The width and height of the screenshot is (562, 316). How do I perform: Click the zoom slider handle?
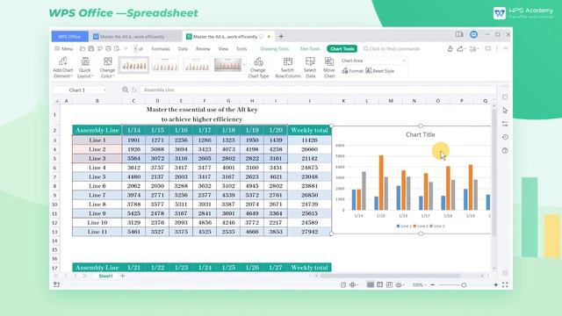click(x=464, y=284)
